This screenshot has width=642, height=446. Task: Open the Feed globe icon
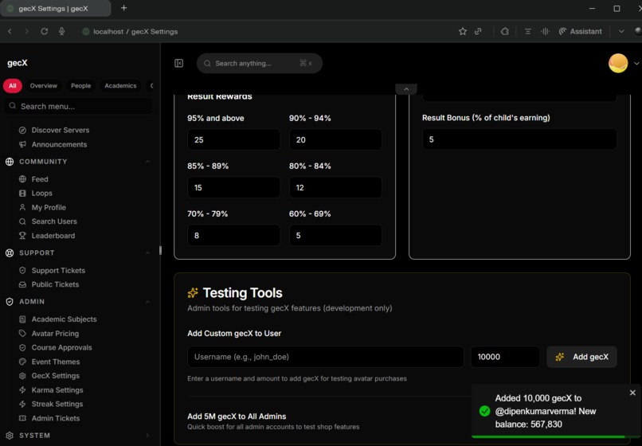(x=22, y=179)
